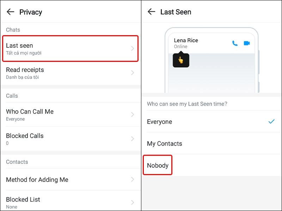The width and height of the screenshot is (282, 211).
Task: Go back from the Last Seen screen
Action: (x=152, y=12)
